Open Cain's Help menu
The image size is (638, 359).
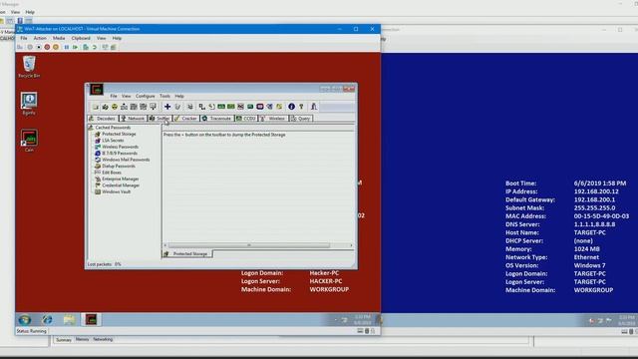point(179,96)
